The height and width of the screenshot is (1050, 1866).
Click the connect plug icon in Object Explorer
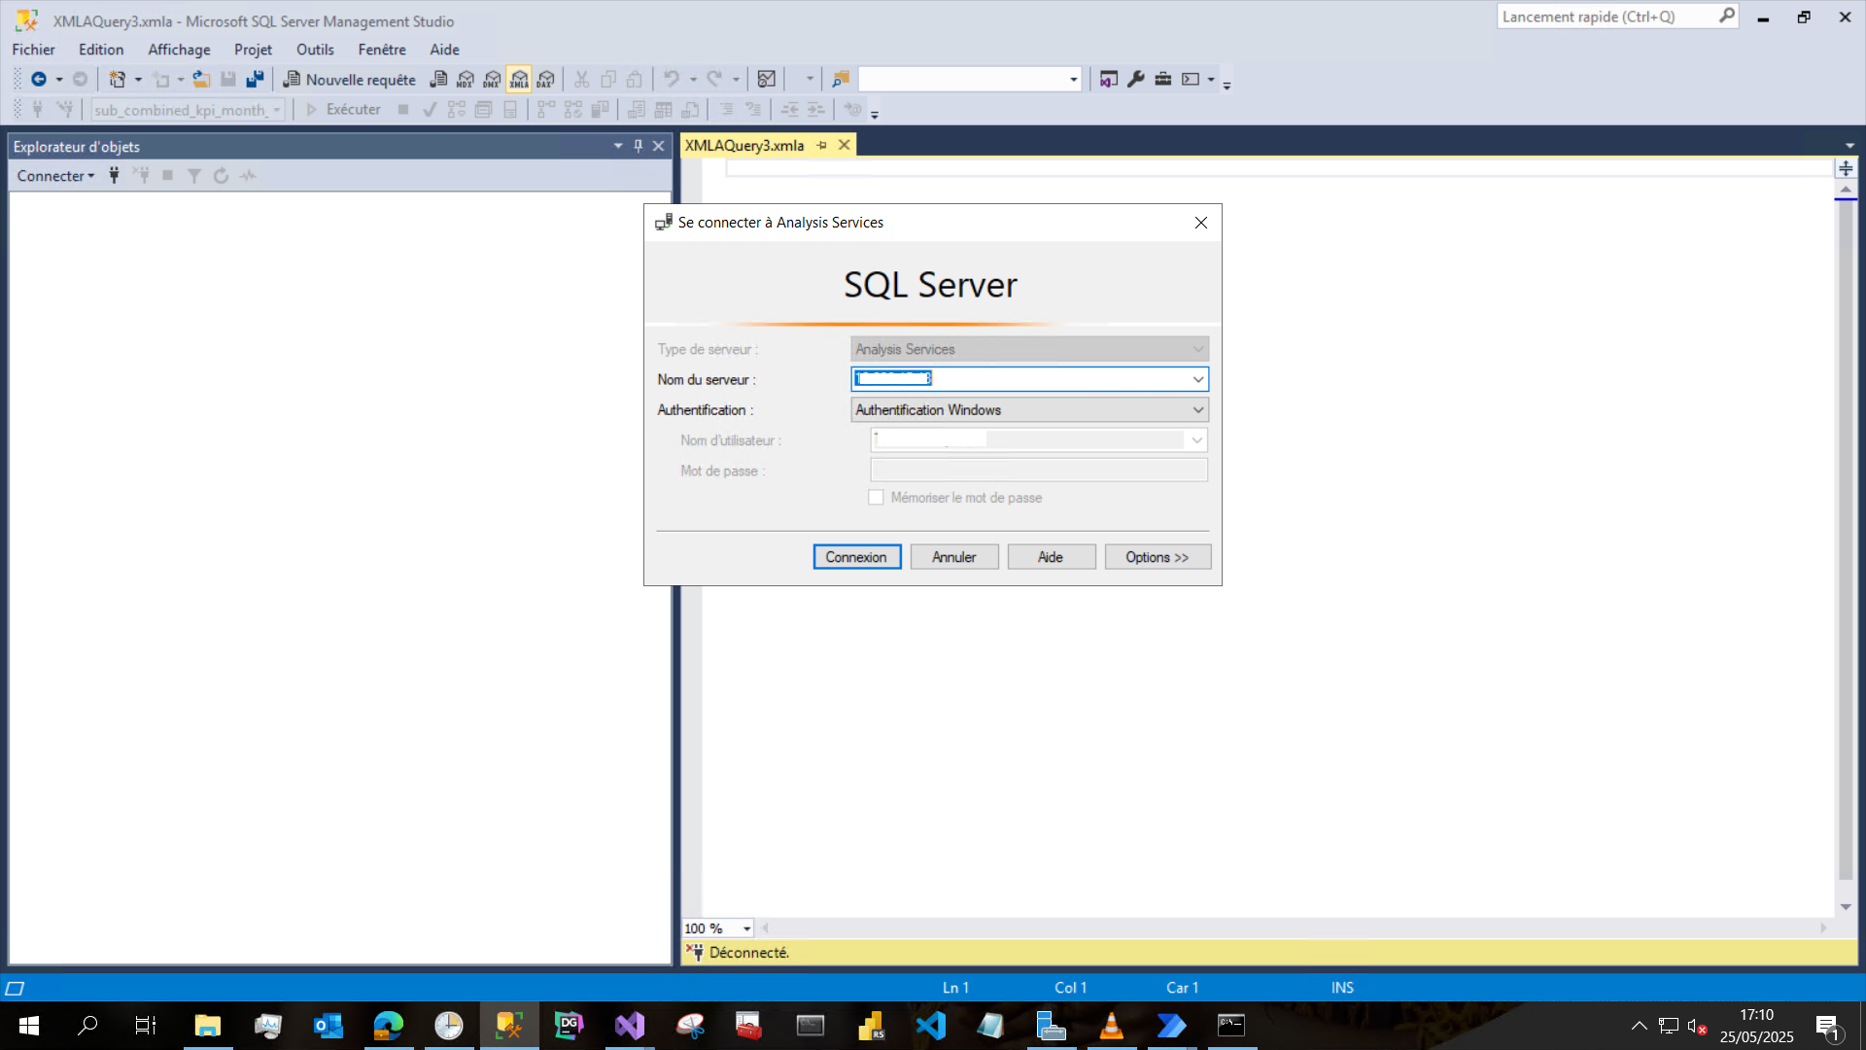click(114, 175)
